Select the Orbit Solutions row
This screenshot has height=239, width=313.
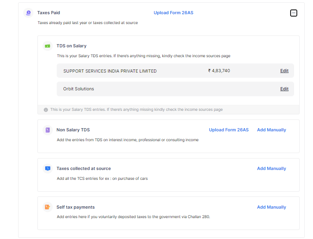click(175, 89)
